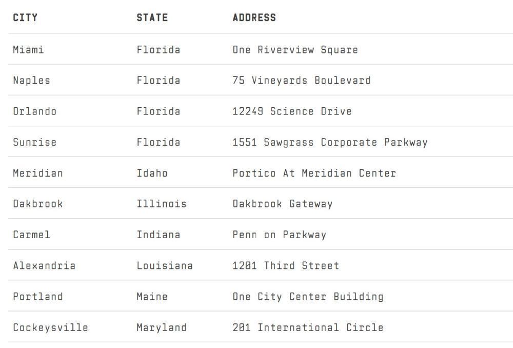
Task: Click the Oakbrook Gateway address
Action: pyautogui.click(x=282, y=204)
